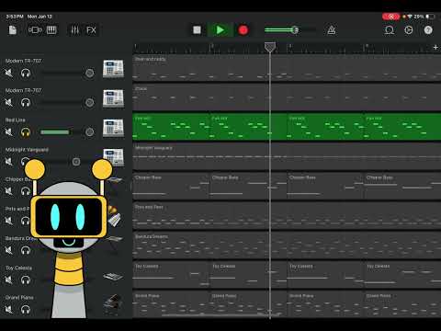Open My Songs document browser icon
Viewport: 441px width, 331px height.
click(x=13, y=30)
